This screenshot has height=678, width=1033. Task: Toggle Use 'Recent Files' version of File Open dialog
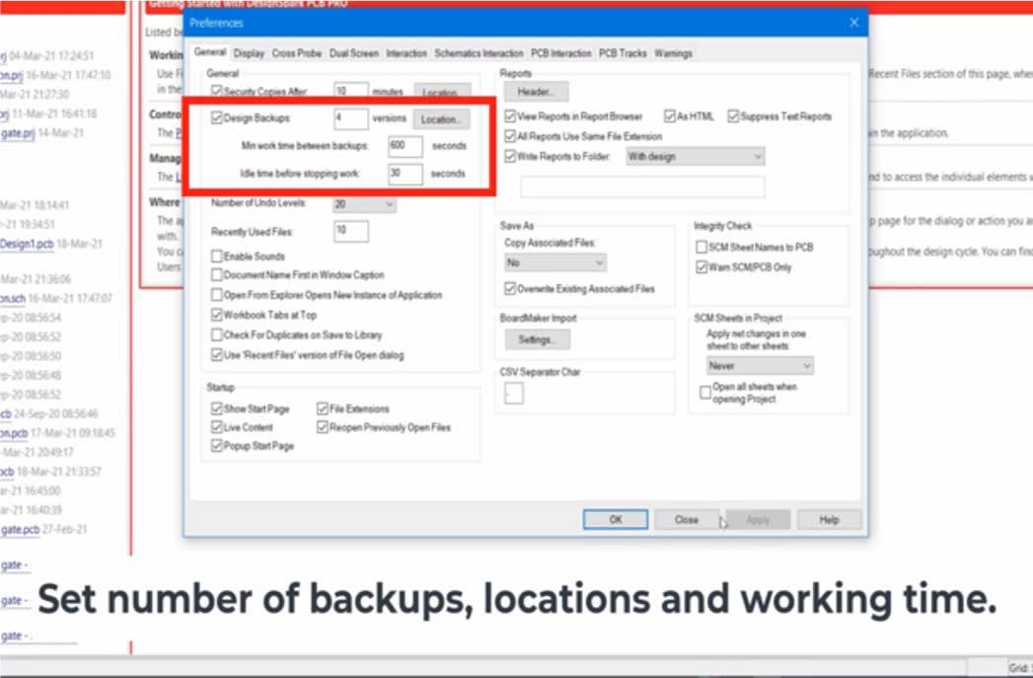(x=217, y=354)
